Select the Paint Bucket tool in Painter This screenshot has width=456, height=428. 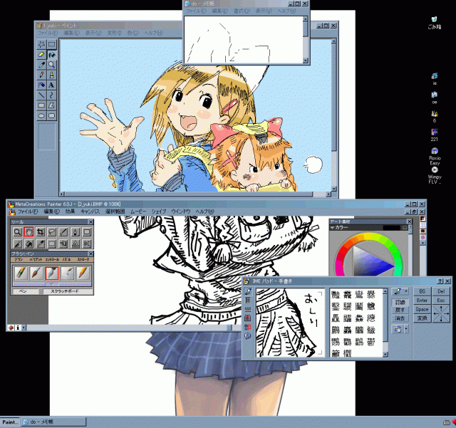pos(29,244)
